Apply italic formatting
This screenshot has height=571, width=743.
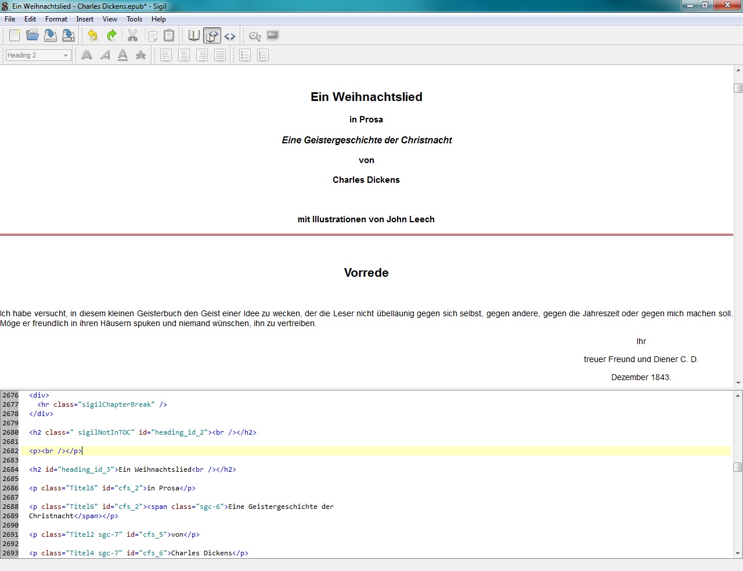click(x=105, y=55)
